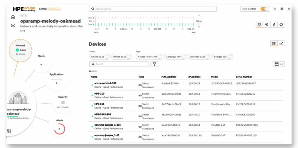Open the help question mark icon
This screenshot has width=298, height=148.
click(275, 9)
